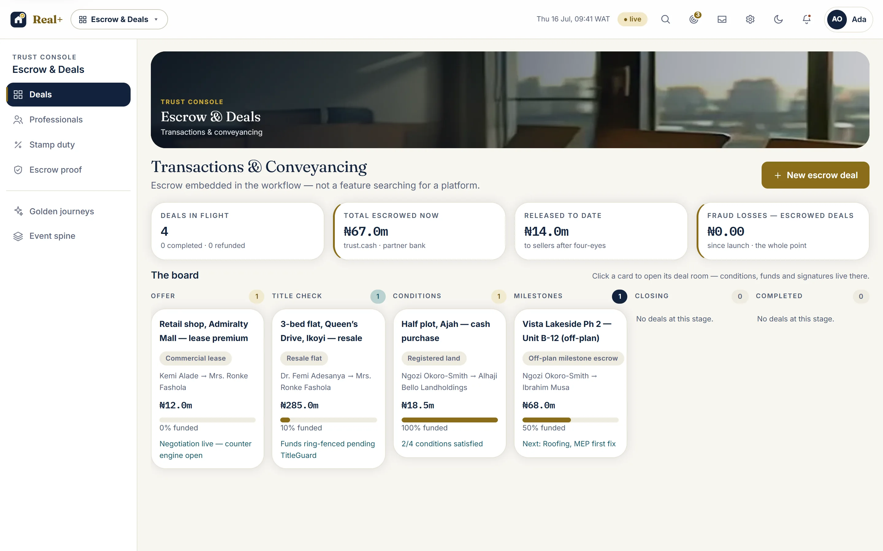This screenshot has height=551, width=883.
Task: Click the live status pill
Action: [x=632, y=19]
